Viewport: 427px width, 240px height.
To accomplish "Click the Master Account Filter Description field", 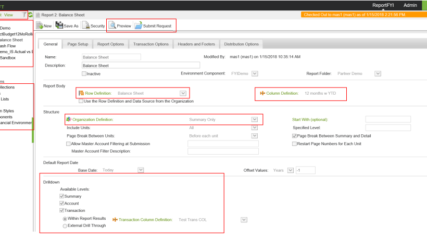I will tap(223, 151).
